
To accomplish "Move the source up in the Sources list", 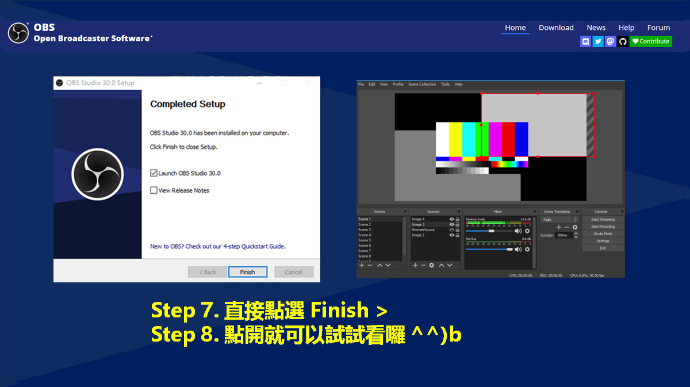I will [x=442, y=265].
